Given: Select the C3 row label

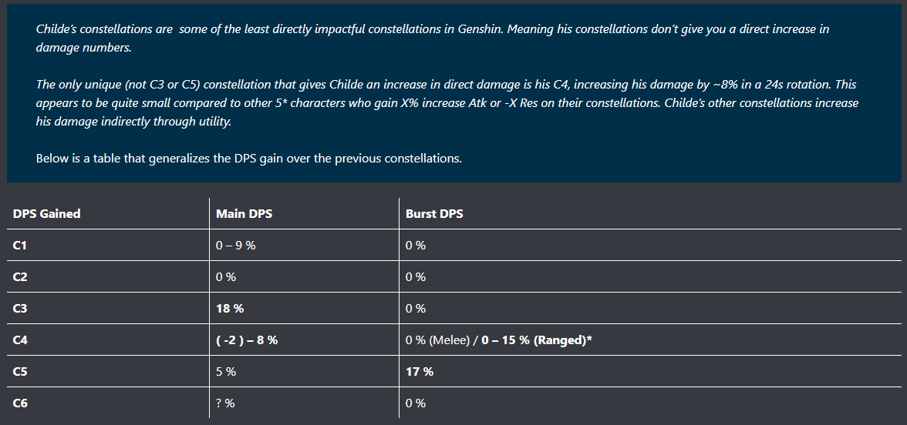Looking at the screenshot, I should pyautogui.click(x=21, y=308).
